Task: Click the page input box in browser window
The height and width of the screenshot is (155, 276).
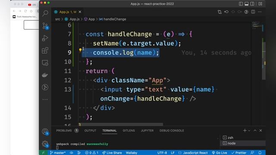Action: pos(31,25)
